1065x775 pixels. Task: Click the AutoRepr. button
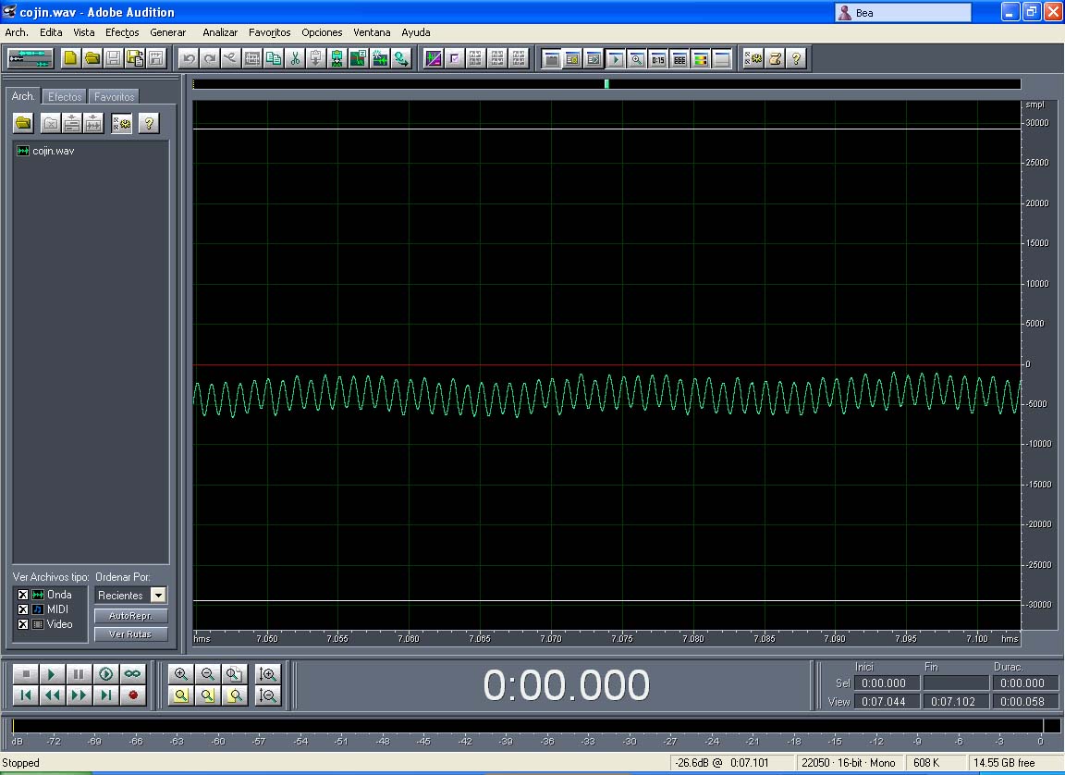[x=130, y=615]
